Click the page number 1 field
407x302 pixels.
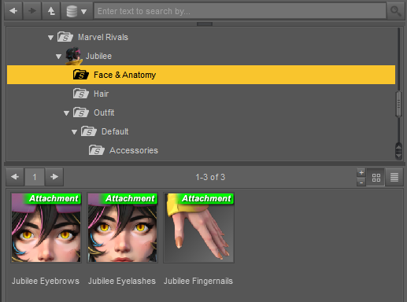pos(35,177)
